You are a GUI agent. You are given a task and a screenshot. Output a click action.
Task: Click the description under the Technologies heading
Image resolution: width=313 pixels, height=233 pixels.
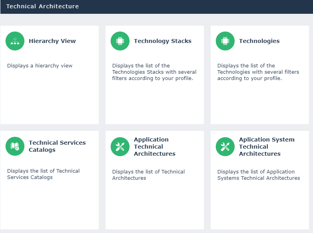(258, 72)
